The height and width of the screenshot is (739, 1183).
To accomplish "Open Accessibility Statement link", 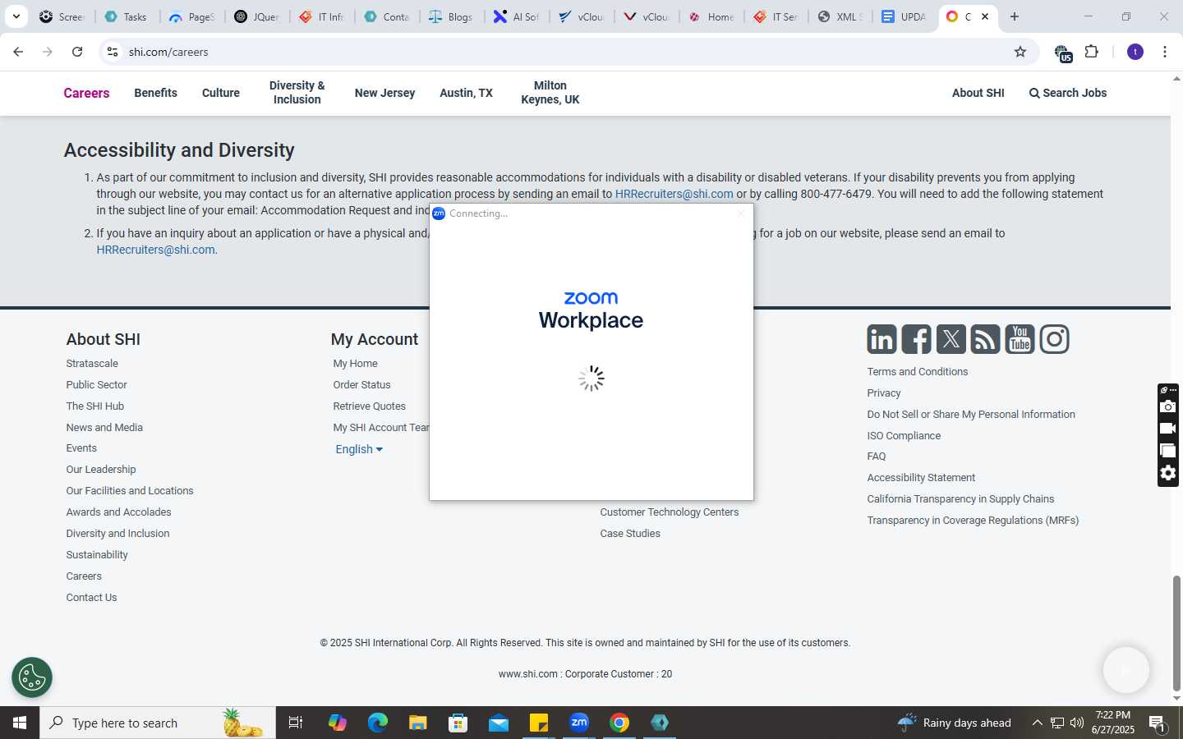I will (921, 478).
